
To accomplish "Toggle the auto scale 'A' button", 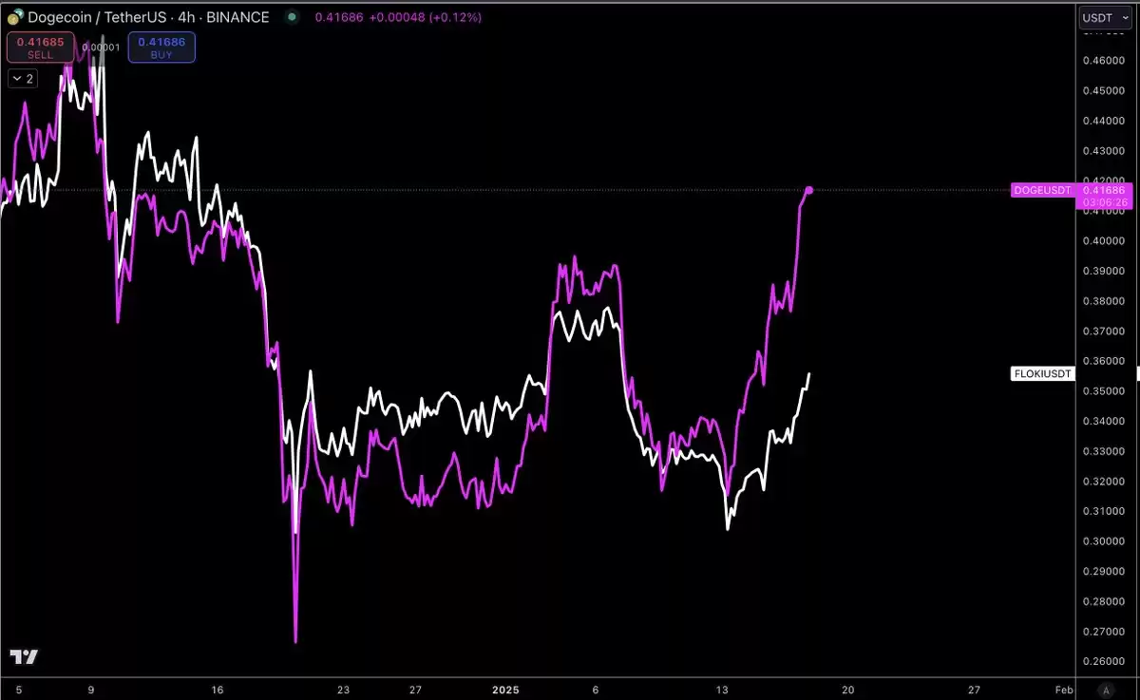I will click(1104, 690).
